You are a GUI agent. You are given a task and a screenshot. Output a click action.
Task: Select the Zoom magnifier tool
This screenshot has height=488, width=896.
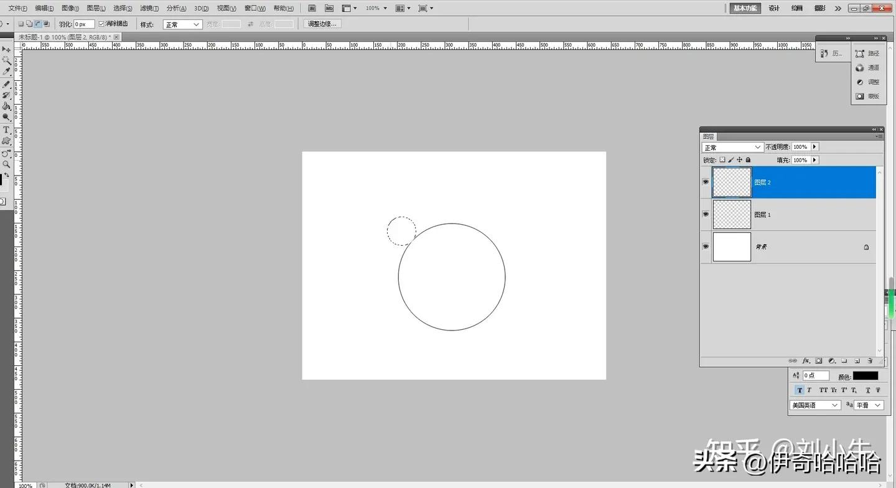tap(6, 164)
